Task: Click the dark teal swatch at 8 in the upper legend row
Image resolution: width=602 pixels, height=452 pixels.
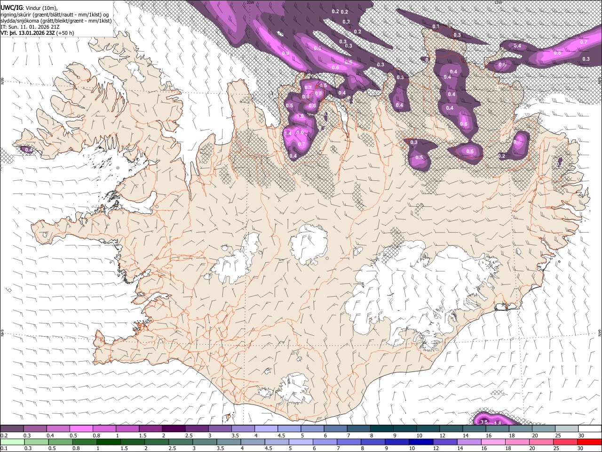Action: [x=381, y=428]
